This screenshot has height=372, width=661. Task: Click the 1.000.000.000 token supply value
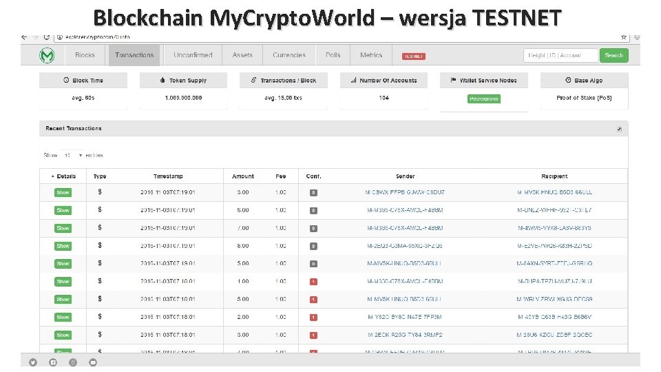point(183,98)
